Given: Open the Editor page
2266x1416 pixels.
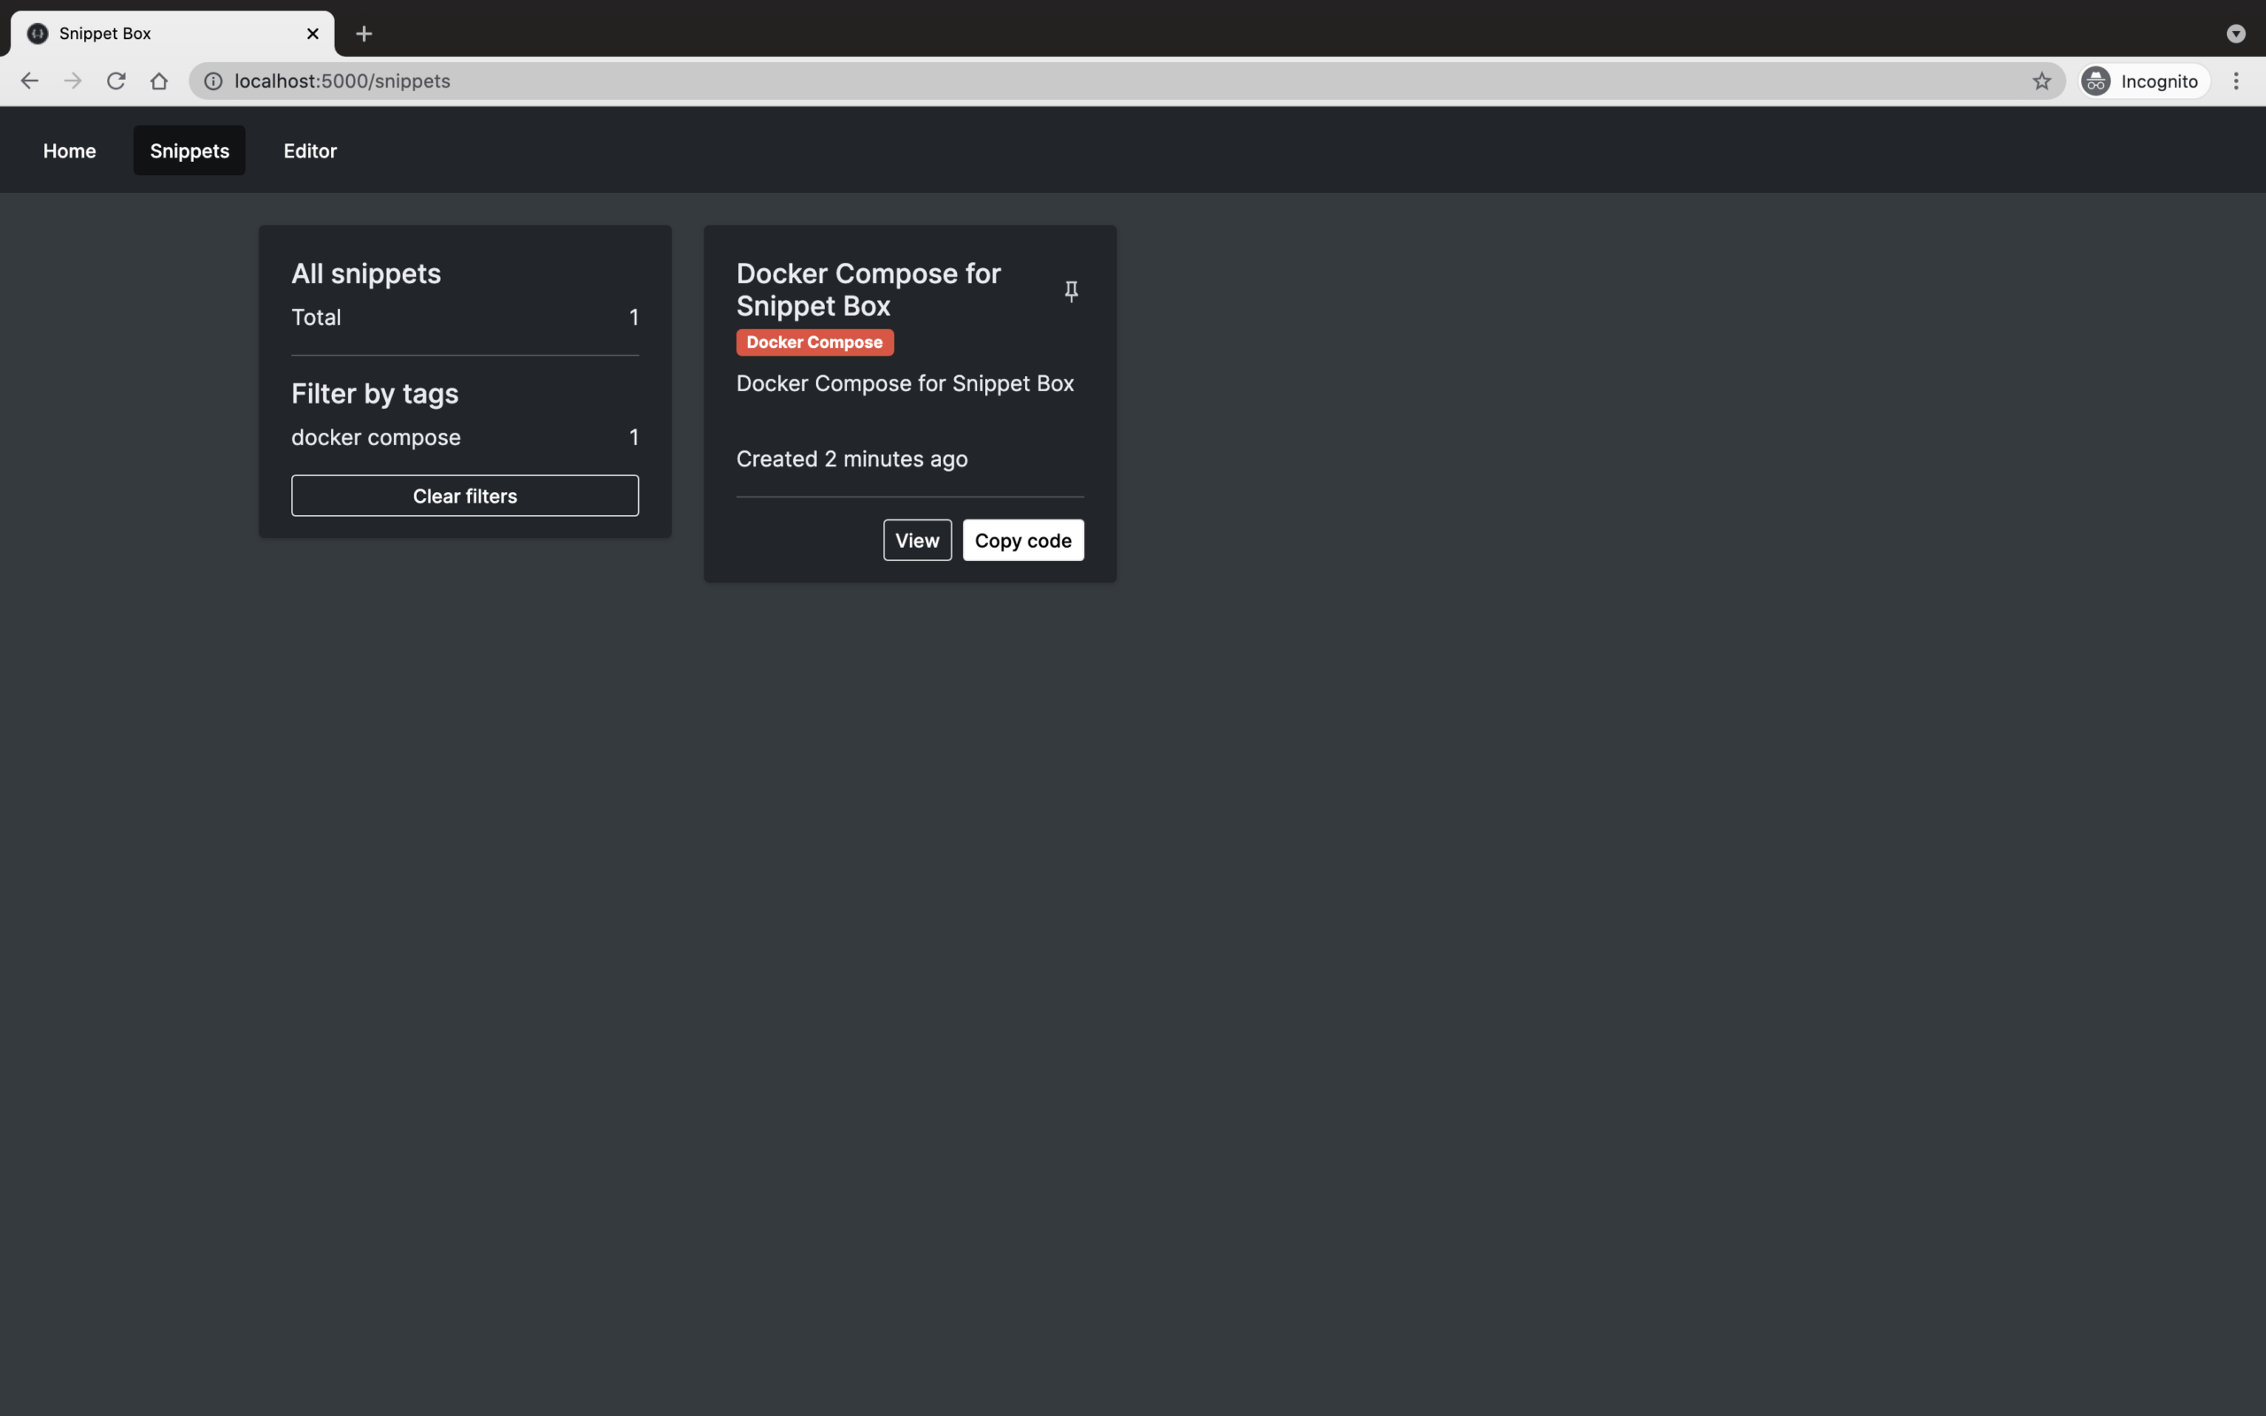Looking at the screenshot, I should (x=309, y=150).
